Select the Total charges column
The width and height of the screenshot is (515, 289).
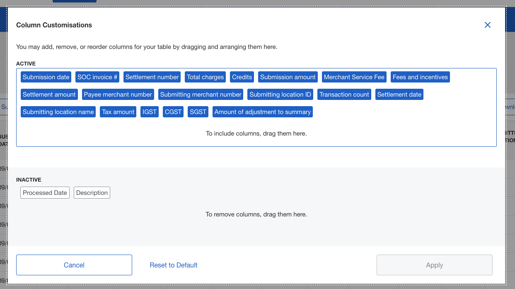205,77
